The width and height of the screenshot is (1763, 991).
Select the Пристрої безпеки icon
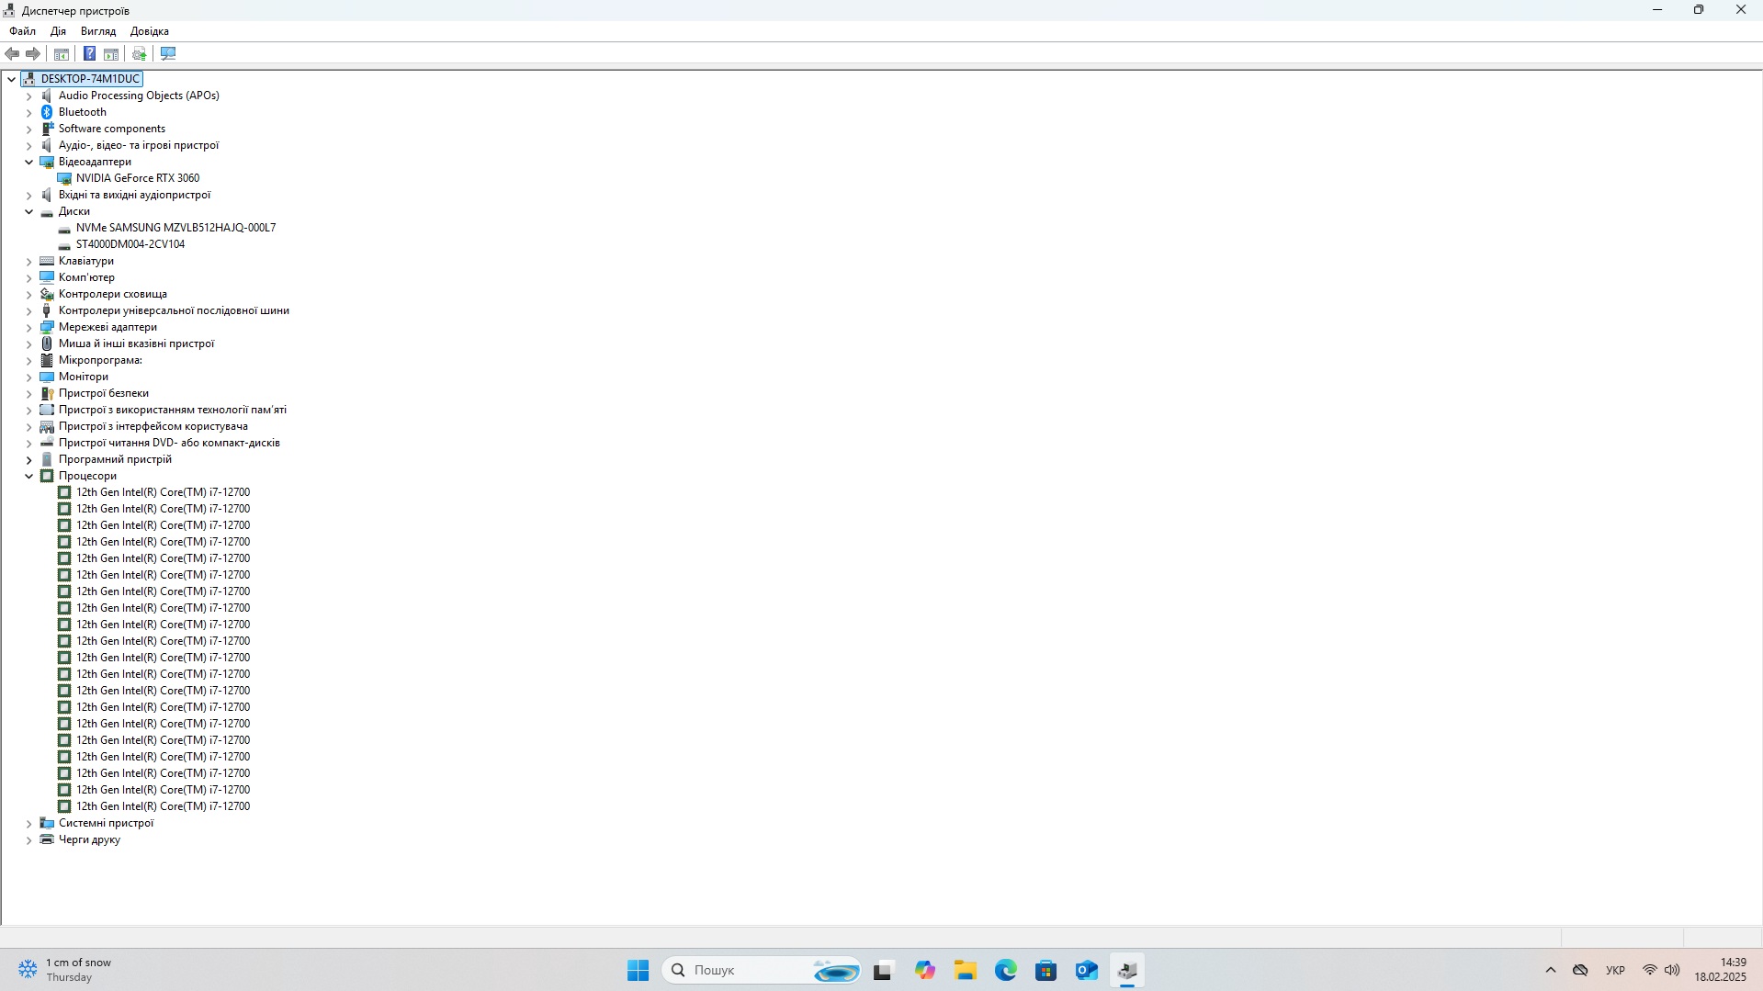(x=47, y=393)
